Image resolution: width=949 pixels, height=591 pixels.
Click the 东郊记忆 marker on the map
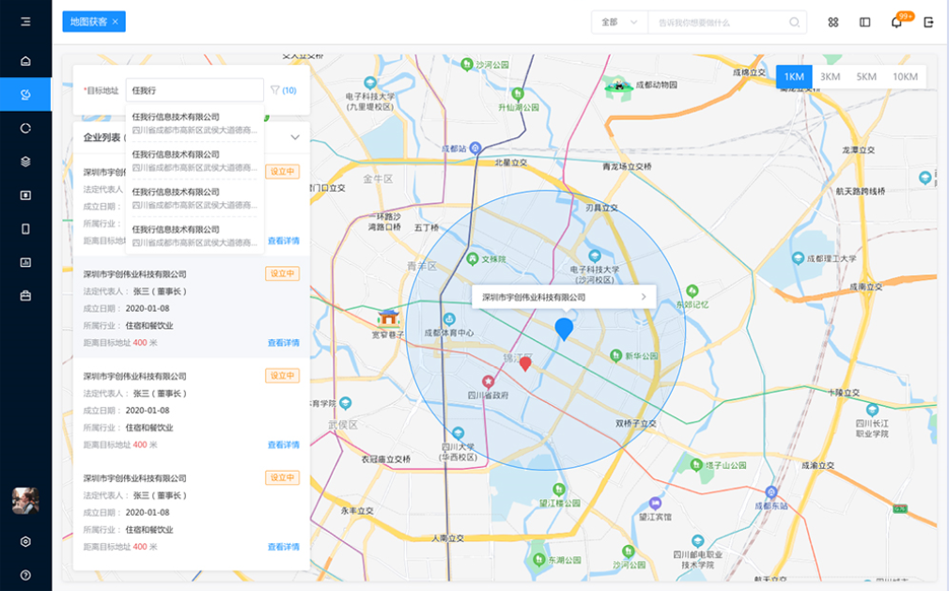[x=692, y=291]
